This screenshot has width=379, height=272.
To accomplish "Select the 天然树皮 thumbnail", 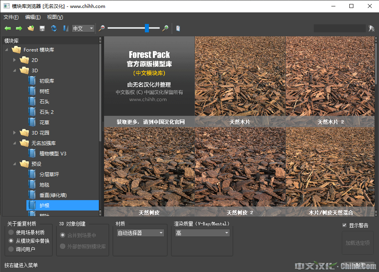I will click(x=149, y=168).
